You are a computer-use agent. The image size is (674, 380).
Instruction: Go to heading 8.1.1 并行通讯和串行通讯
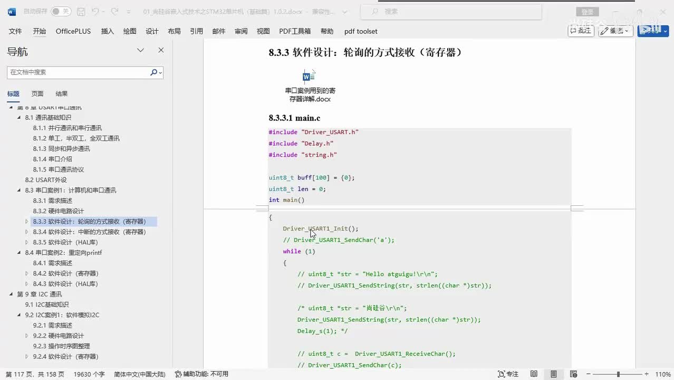click(68, 128)
